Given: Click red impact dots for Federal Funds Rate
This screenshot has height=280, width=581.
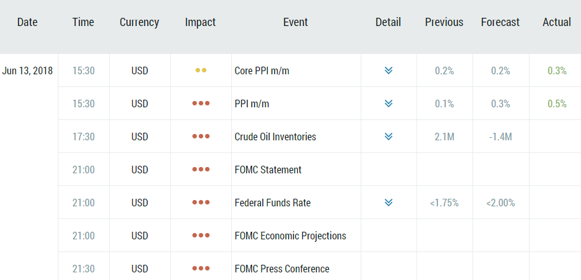Looking at the screenshot, I should pyautogui.click(x=201, y=203).
